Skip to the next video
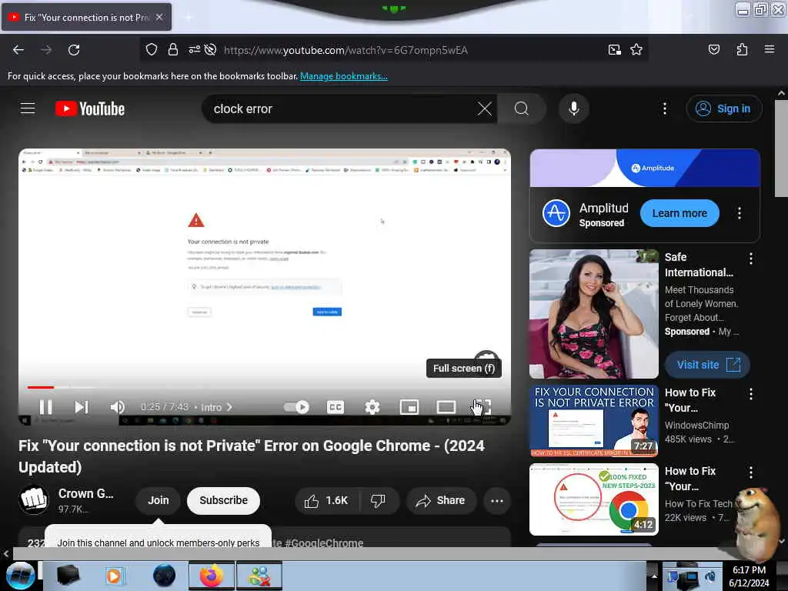 (82, 406)
